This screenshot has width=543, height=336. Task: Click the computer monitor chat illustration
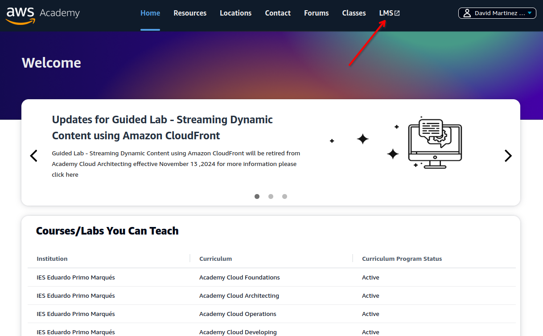pos(435,142)
